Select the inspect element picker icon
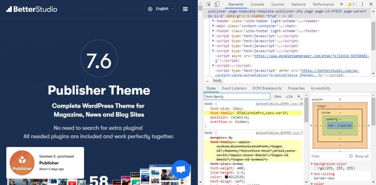Image resolution: width=376 pixels, height=185 pixels. [209, 4]
